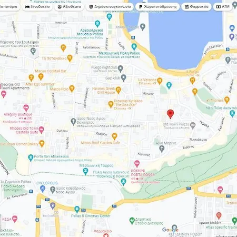
Task: Click the Porta San Athanasios landmark icon
Action: click(31, 158)
